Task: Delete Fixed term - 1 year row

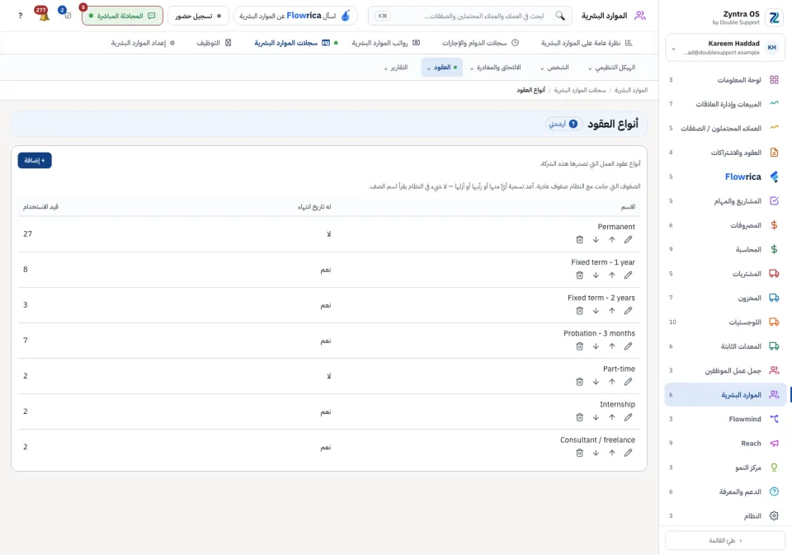Action: (x=579, y=275)
